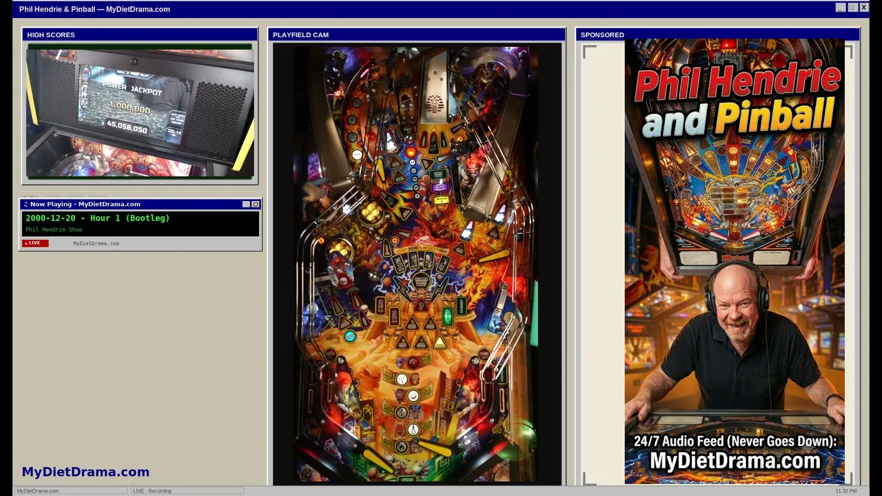The width and height of the screenshot is (882, 496).
Task: Minimize the Now Playing mini window
Action: pos(246,204)
